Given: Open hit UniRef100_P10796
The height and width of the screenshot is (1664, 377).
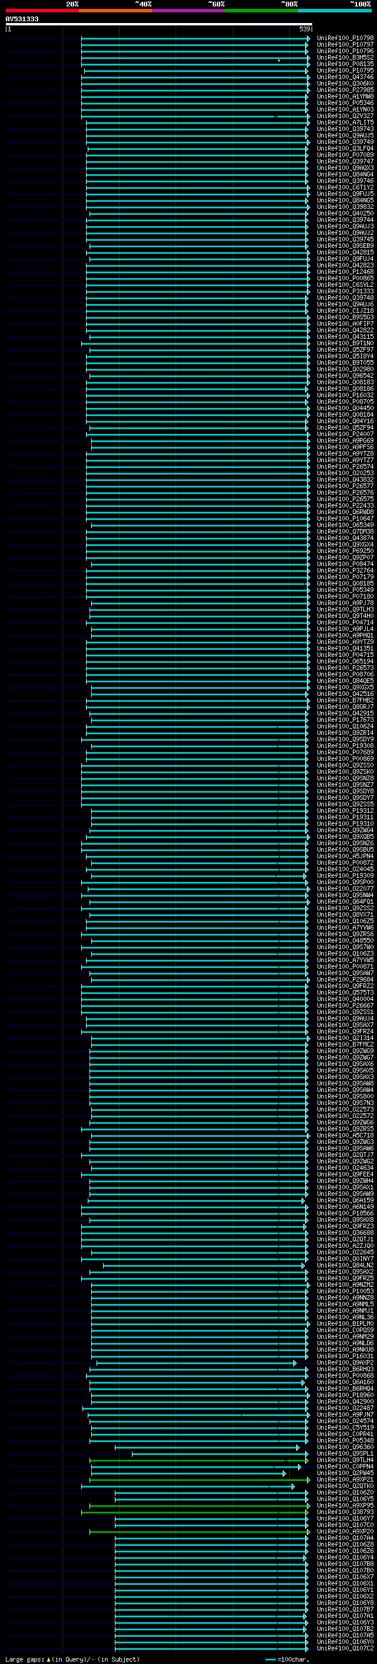Looking at the screenshot, I should [345, 51].
